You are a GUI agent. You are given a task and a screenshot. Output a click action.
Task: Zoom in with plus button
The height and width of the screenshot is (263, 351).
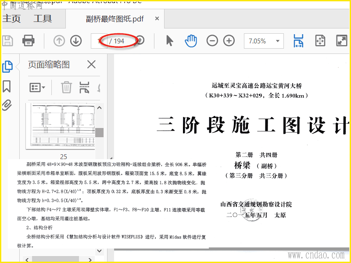(x=229, y=41)
